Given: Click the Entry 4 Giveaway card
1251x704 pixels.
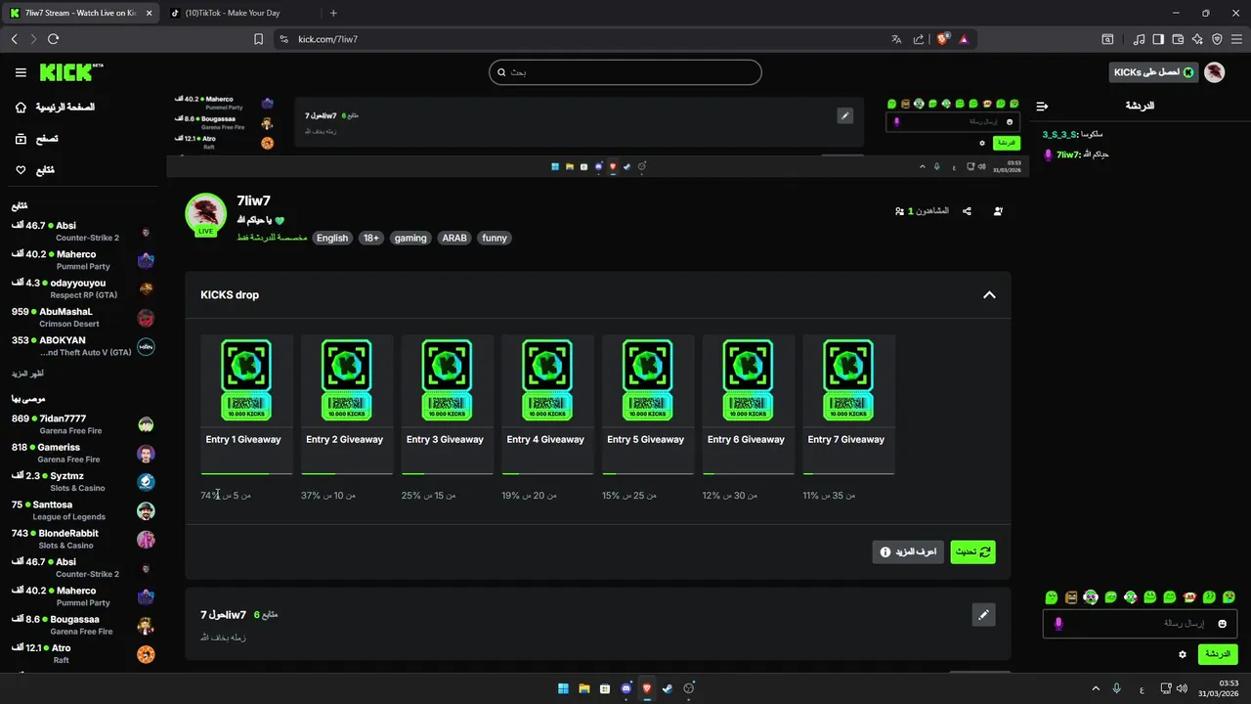Looking at the screenshot, I should pyautogui.click(x=547, y=405).
